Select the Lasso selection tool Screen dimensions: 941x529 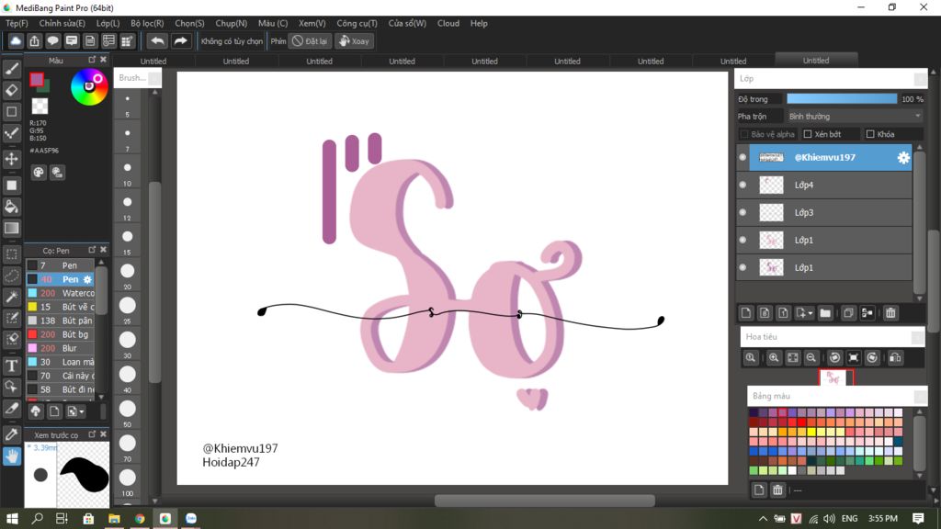click(x=11, y=276)
